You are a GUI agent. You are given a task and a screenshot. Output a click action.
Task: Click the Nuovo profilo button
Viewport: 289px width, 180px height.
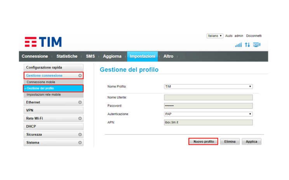pos(204,142)
